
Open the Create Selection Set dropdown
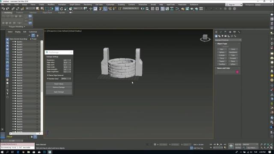tap(131, 9)
